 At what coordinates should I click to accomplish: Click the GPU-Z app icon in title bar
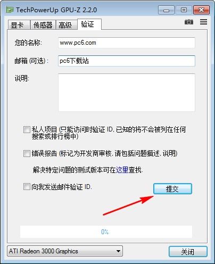(10, 10)
